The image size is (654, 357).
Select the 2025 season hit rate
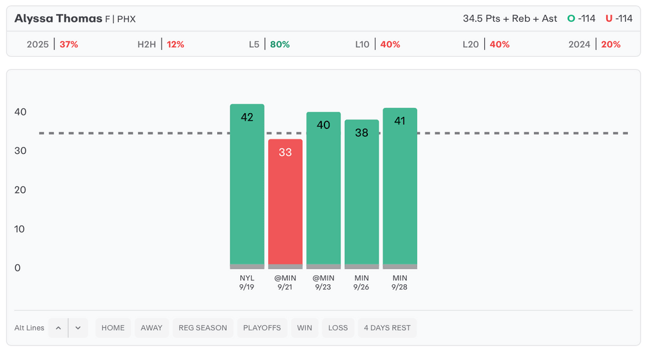point(52,45)
